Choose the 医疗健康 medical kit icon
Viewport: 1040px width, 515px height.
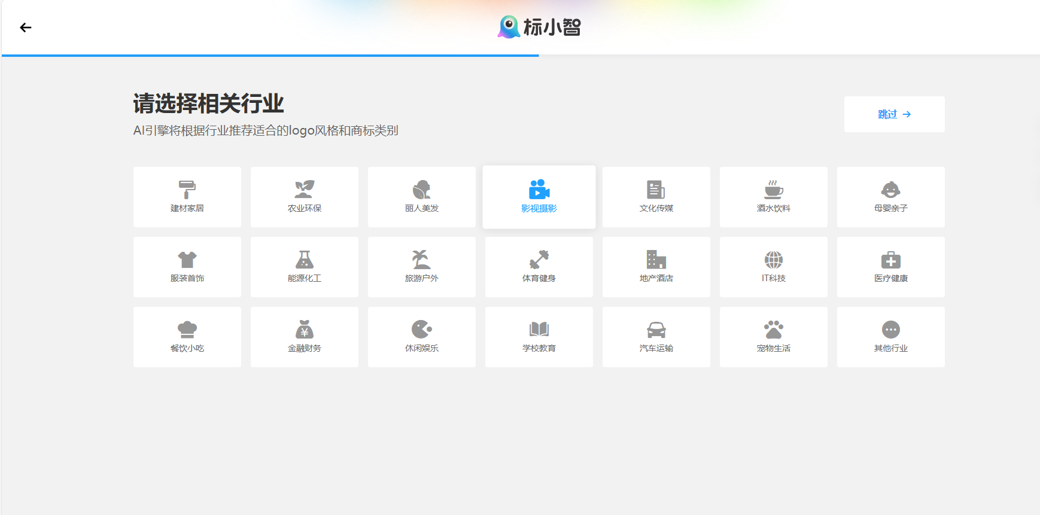890,260
